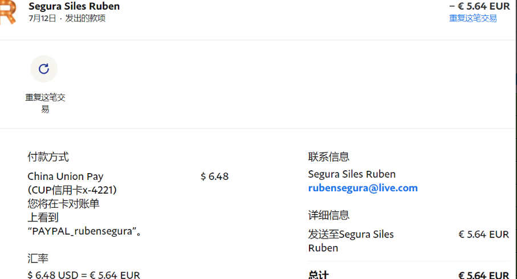517x279 pixels.
Task: Click the circular repeat arrow icon
Action: click(x=44, y=69)
